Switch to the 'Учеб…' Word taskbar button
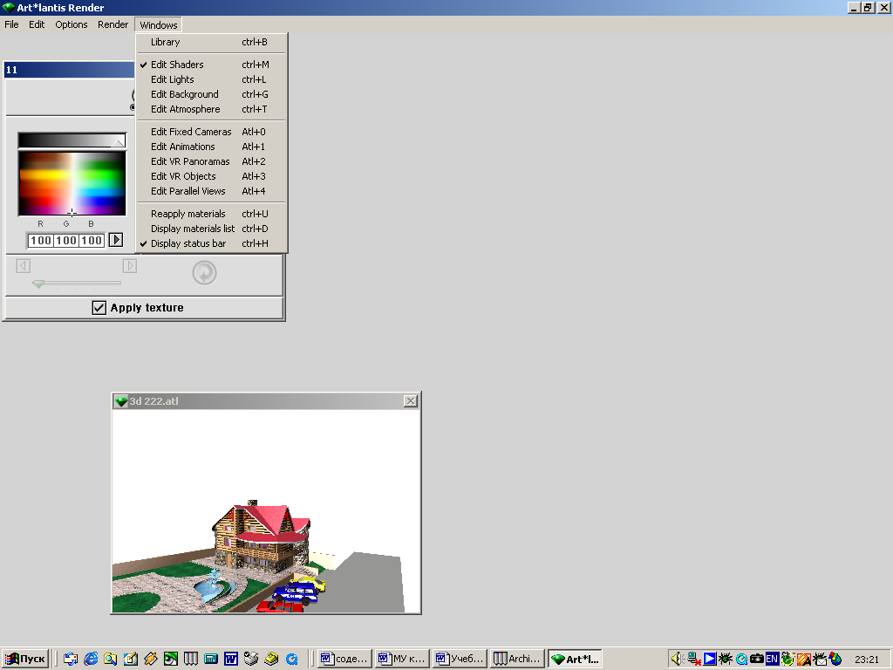The width and height of the screenshot is (893, 670). 460,659
